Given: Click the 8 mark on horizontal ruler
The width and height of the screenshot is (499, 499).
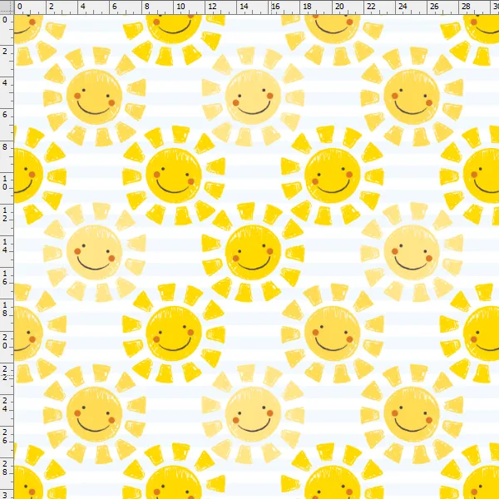Looking at the screenshot, I should [x=146, y=6].
